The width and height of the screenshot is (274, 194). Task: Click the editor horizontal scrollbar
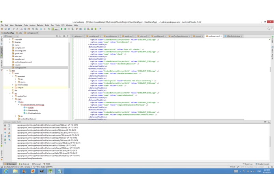[x=159, y=119]
